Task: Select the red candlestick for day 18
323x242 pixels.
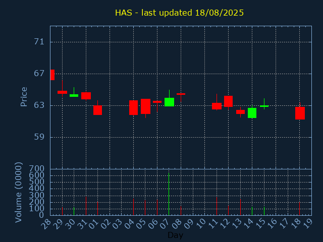Action: coord(300,113)
